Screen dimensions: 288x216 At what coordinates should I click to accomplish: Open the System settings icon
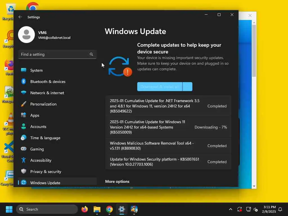[24, 70]
